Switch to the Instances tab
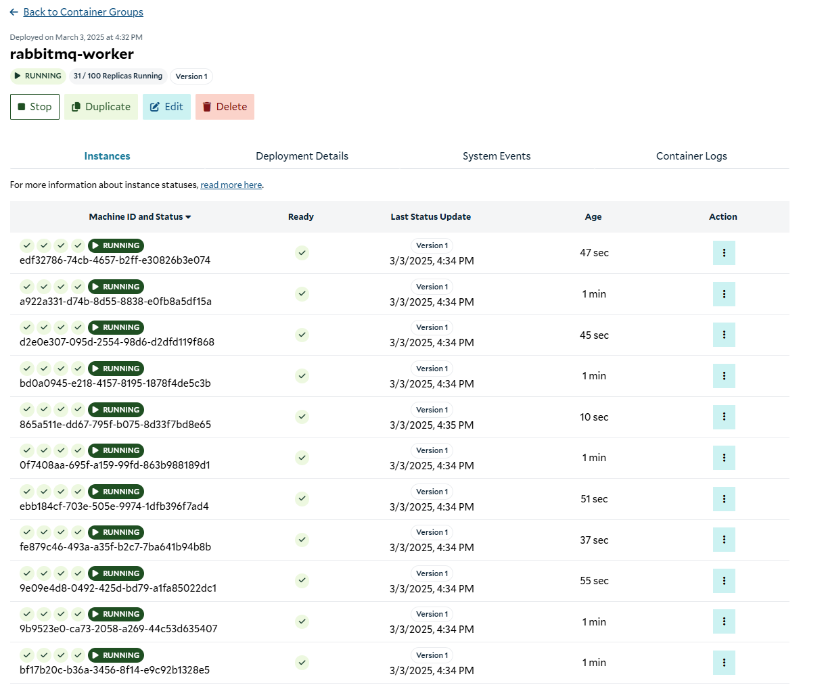826x685 pixels. tap(107, 156)
